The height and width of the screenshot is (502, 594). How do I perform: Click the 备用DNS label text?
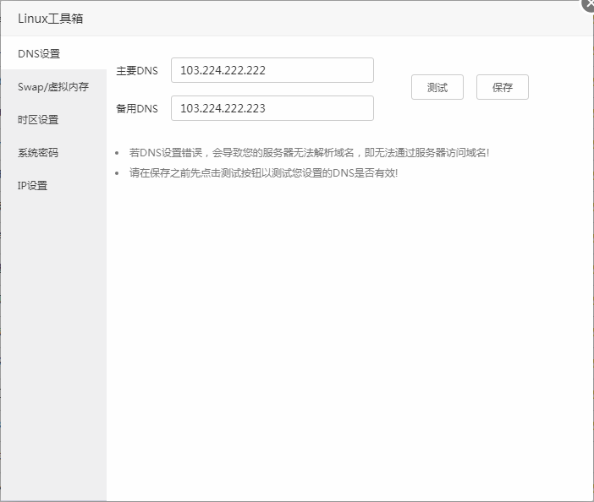coord(137,109)
